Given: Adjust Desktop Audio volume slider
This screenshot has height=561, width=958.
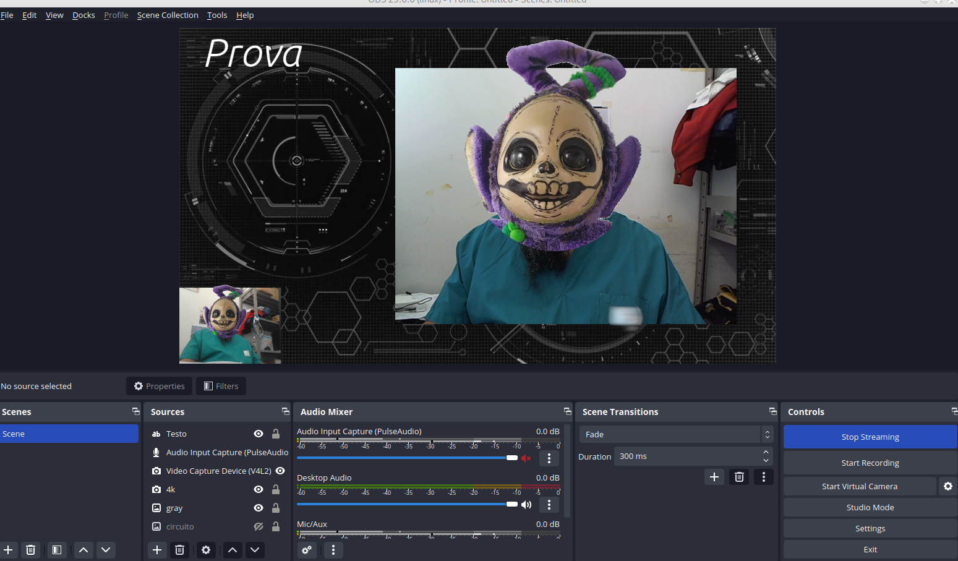Looking at the screenshot, I should point(407,504).
